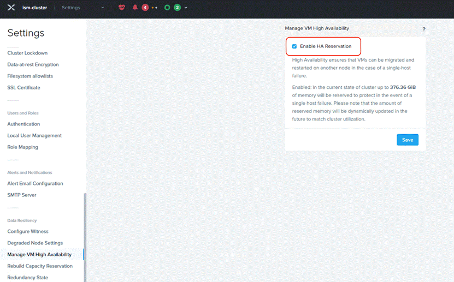Expand the tasks dropdown arrow
The image size is (454, 282).
tap(186, 8)
